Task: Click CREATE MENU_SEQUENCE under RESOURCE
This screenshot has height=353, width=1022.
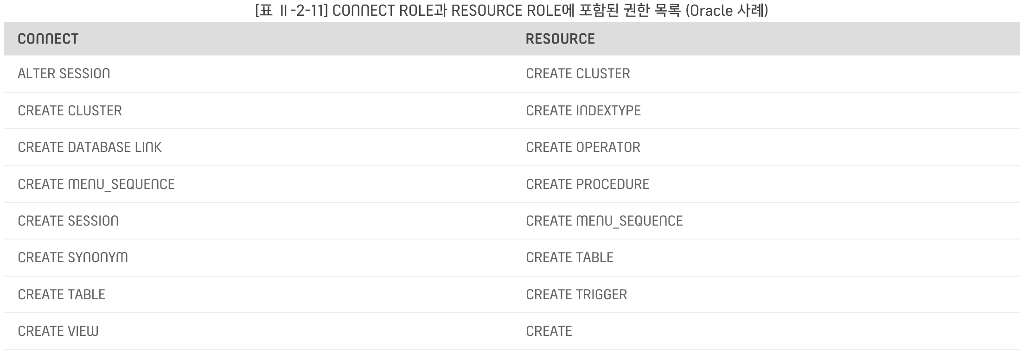Action: 604,221
